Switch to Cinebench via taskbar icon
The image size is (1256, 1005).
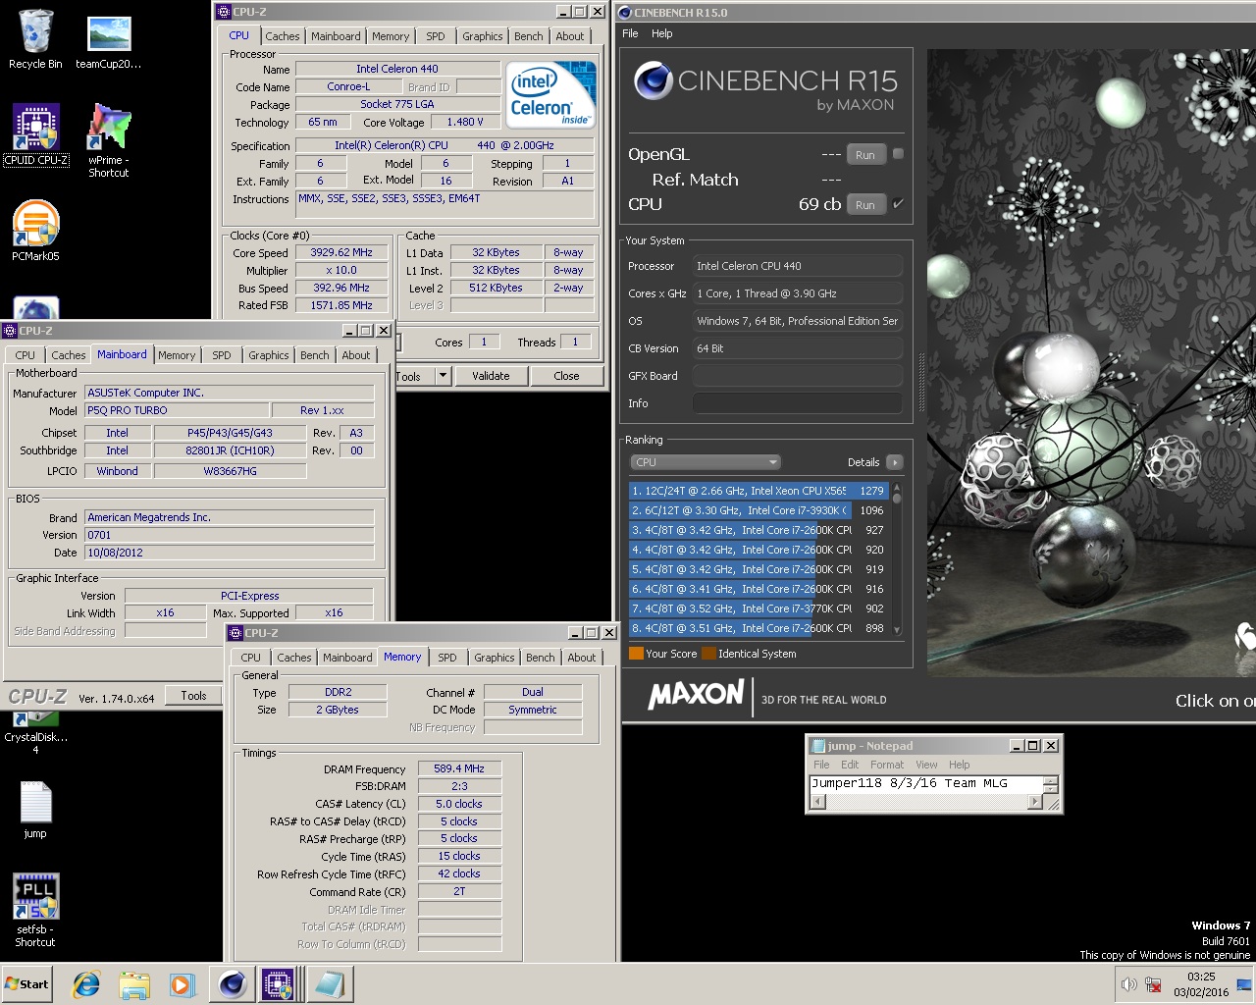(x=233, y=984)
